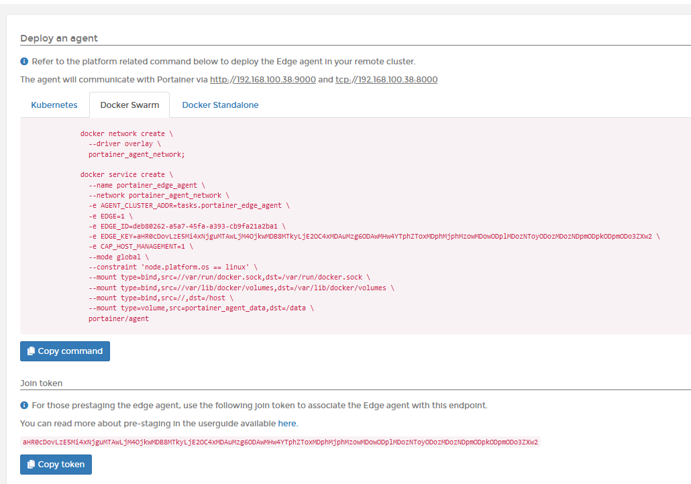Image resolution: width=691 pixels, height=484 pixels.
Task: Open the Docker Standalone tab
Action: [220, 105]
